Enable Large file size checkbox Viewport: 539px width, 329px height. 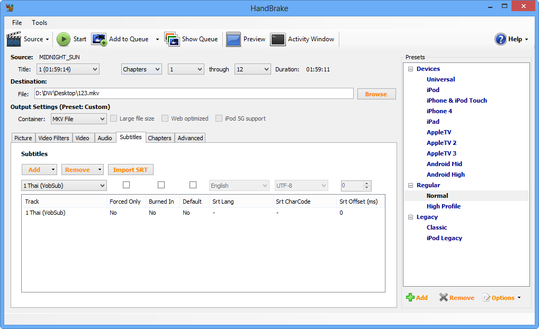tap(113, 118)
